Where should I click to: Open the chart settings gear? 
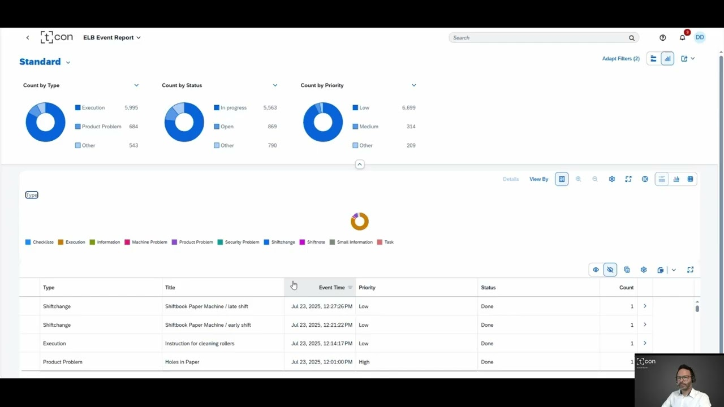(611, 179)
